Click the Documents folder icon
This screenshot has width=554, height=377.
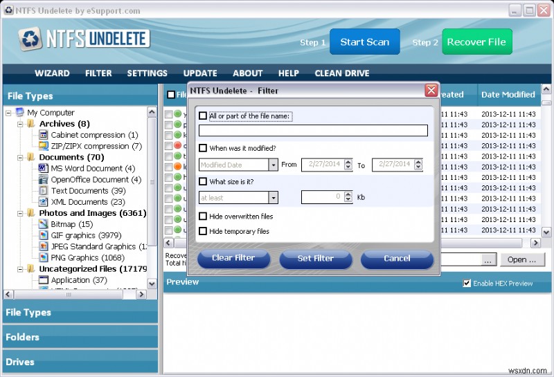click(x=31, y=157)
